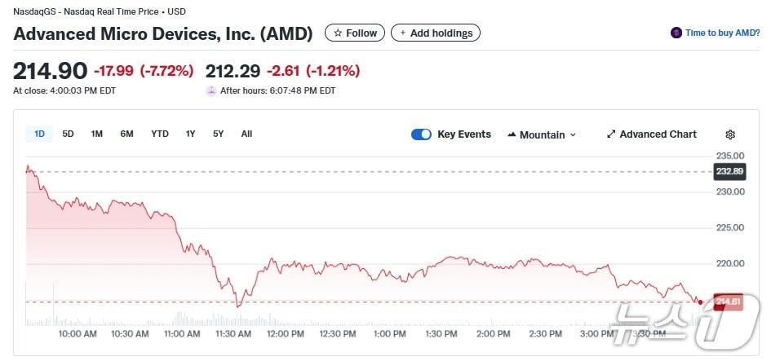Screen dimensions: 771x361
Task: Click the star icon on Follow
Action: 338,33
